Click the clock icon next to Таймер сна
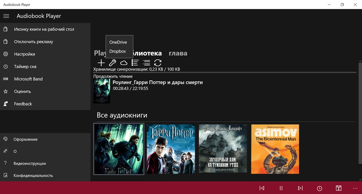Viewport: 362px width, 194px height. (5, 67)
